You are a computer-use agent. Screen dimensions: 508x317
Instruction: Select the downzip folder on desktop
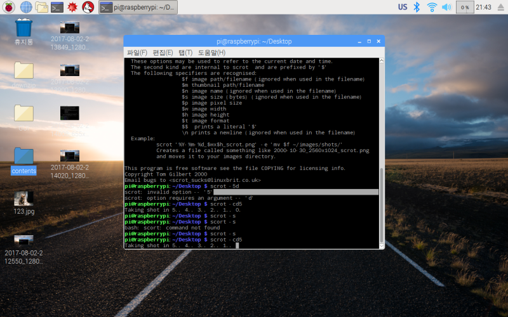pos(23,75)
